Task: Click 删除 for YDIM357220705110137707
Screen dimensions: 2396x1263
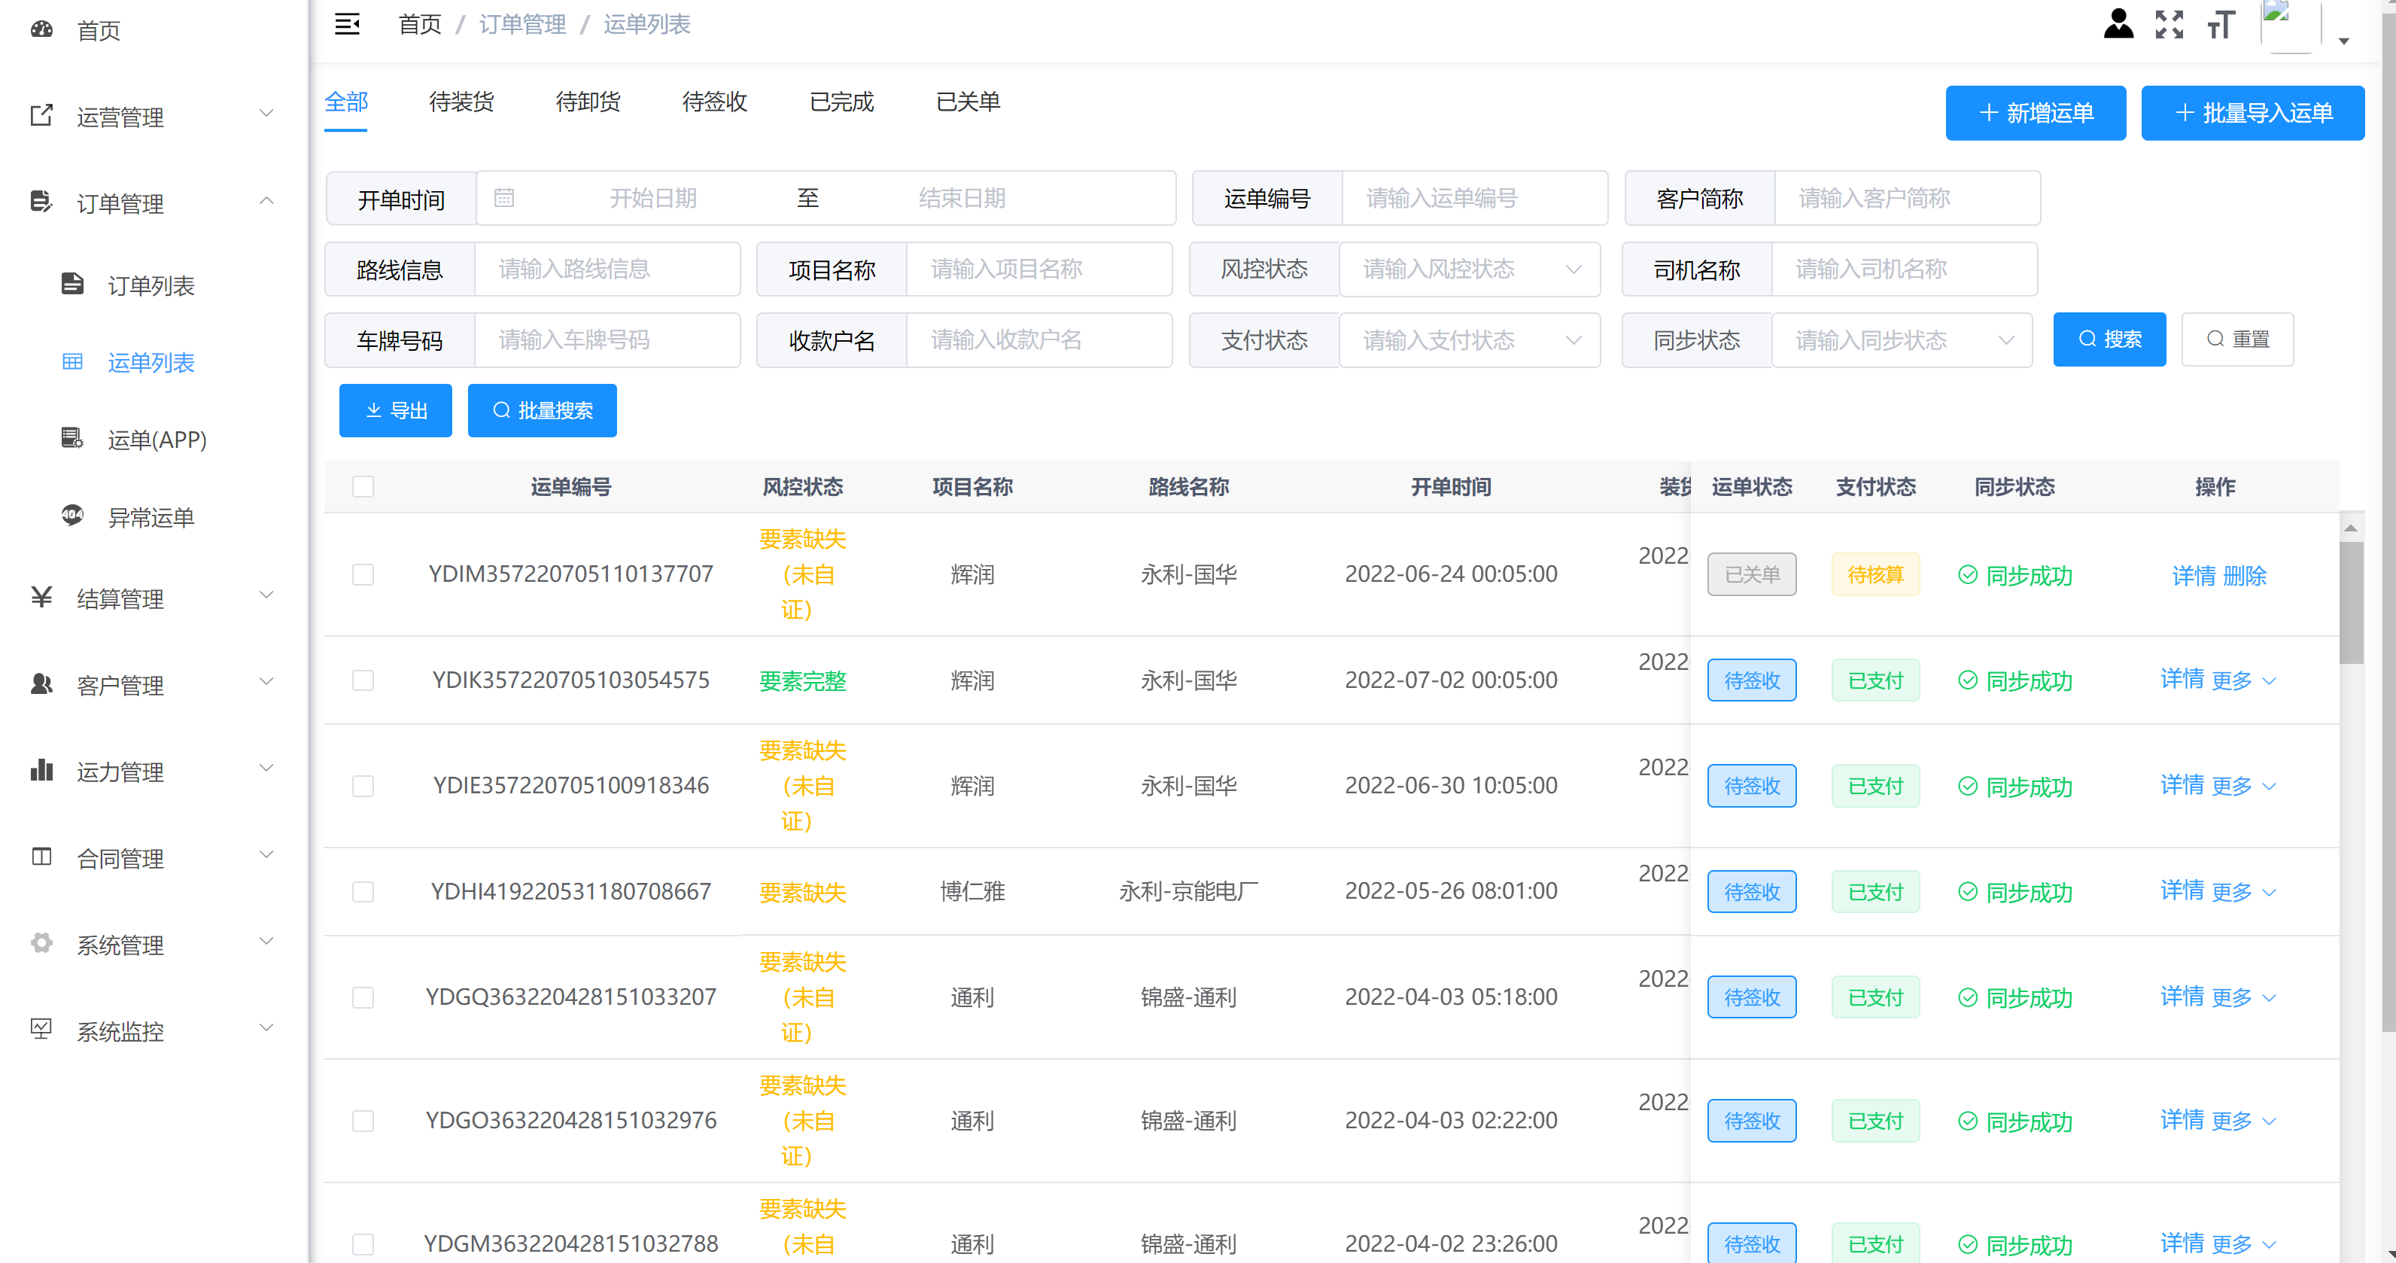Action: click(x=2245, y=576)
